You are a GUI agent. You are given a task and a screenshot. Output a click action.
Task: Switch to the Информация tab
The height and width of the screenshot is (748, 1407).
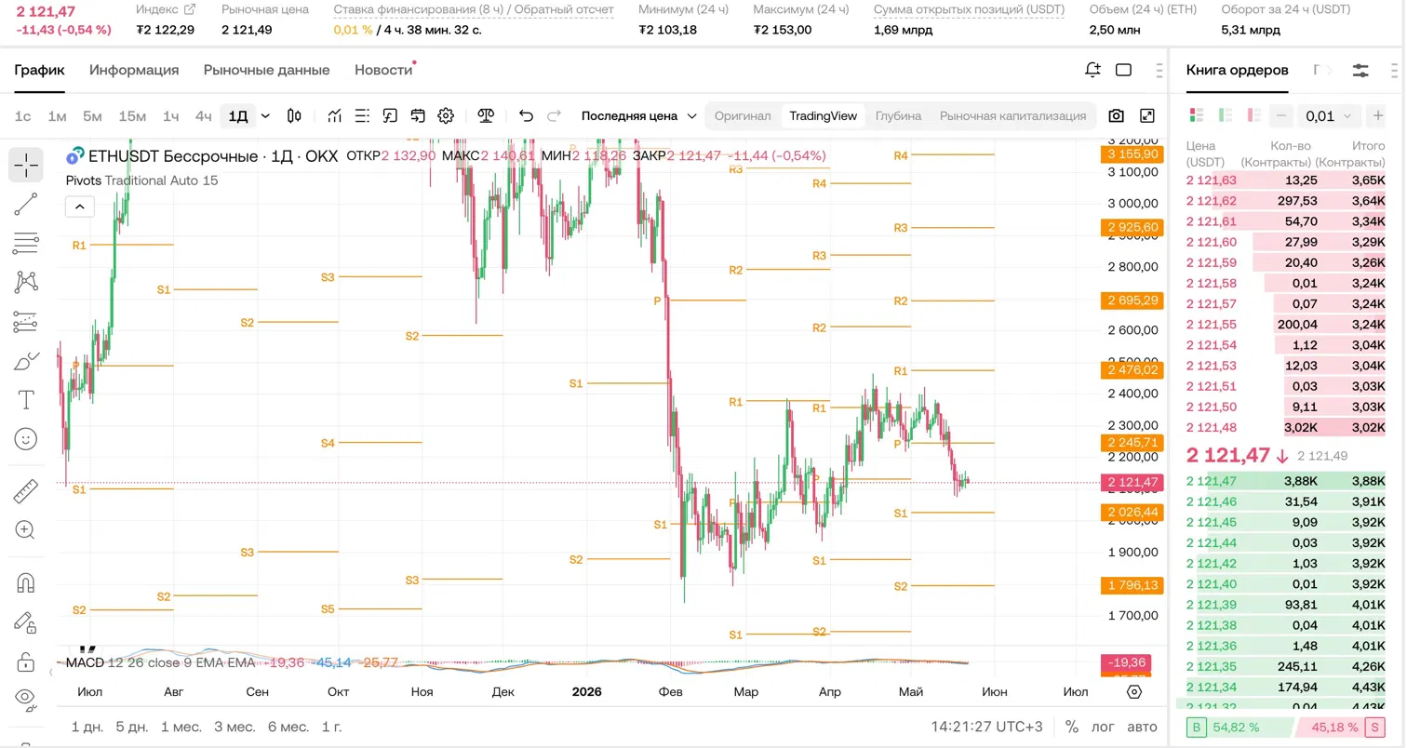tap(134, 70)
